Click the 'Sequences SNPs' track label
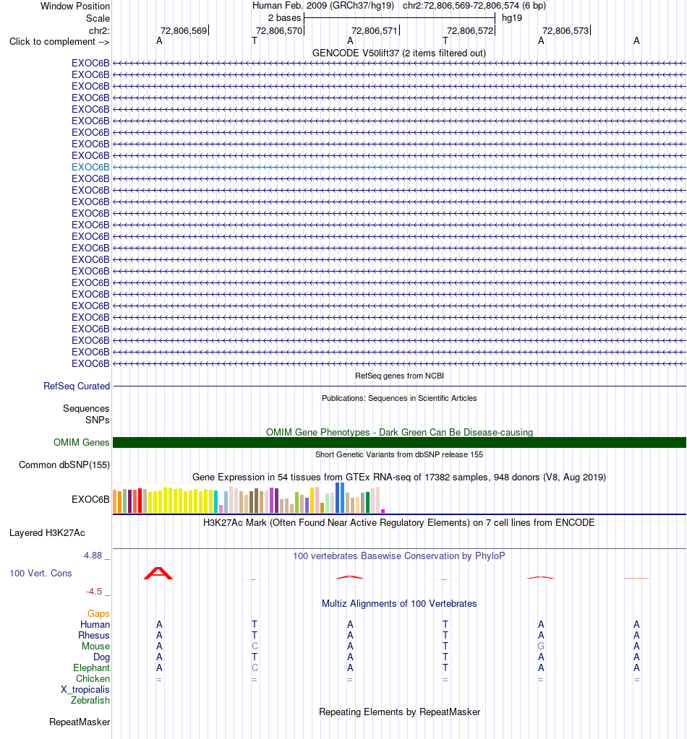The image size is (687, 739). pyautogui.click(x=86, y=414)
